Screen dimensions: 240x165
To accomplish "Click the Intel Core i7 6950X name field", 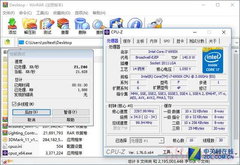I will pyautogui.click(x=163, y=52).
